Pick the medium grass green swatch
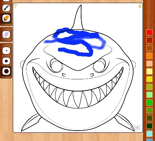 pos(149,110)
